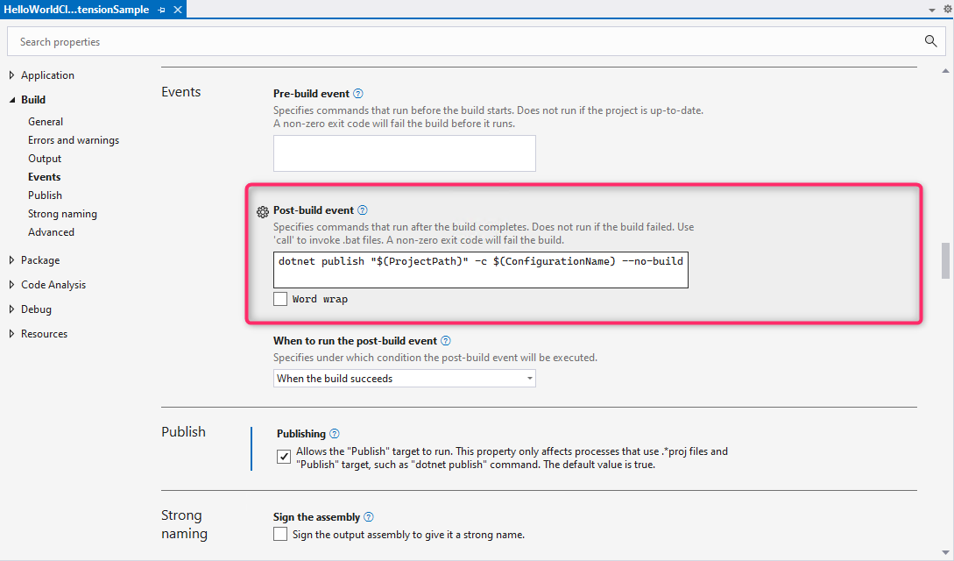Open Strong naming settings
This screenshot has width=954, height=561.
tap(63, 214)
